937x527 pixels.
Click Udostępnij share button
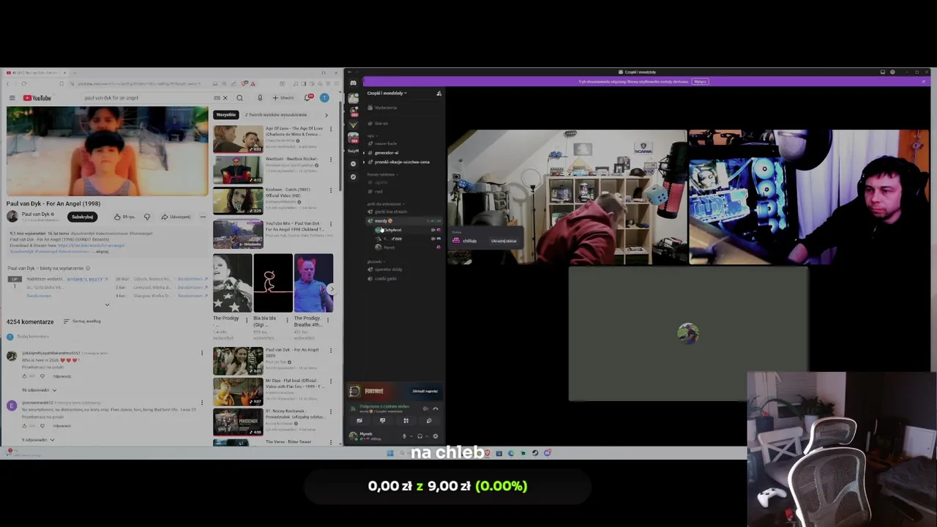(x=175, y=217)
